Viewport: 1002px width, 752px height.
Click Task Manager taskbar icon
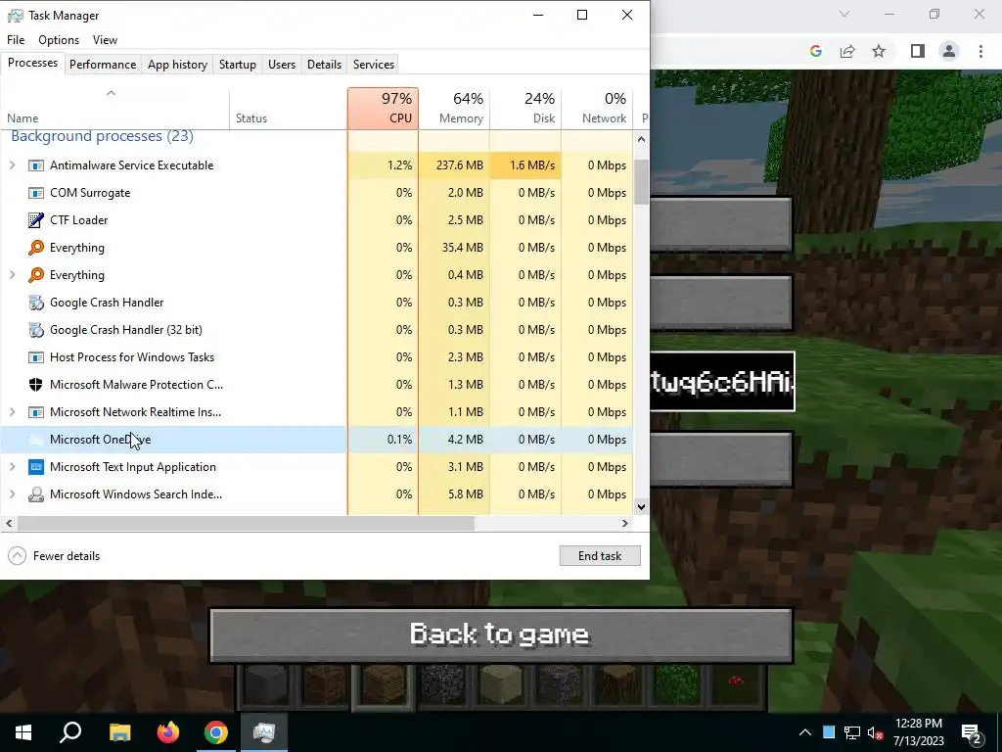(x=264, y=732)
